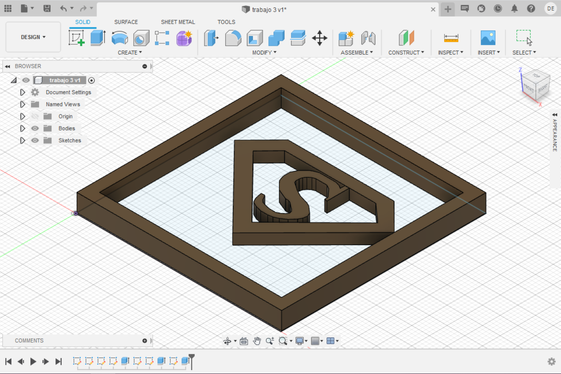The image size is (561, 374).
Task: Hide the Sketches folder
Action: 35,140
